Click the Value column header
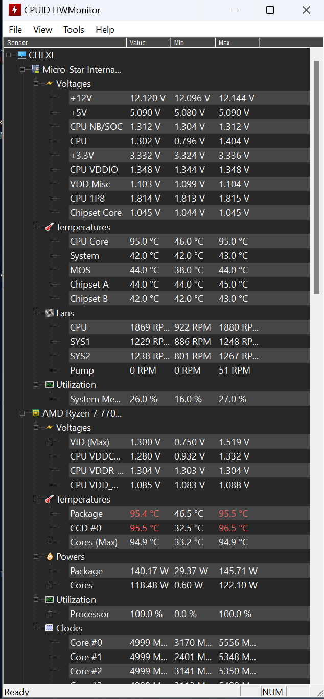324x699 pixels. 148,43
